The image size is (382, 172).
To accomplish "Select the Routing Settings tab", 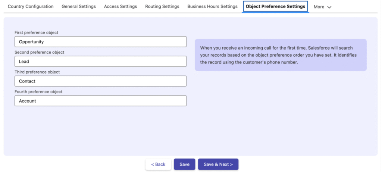I will pyautogui.click(x=162, y=6).
